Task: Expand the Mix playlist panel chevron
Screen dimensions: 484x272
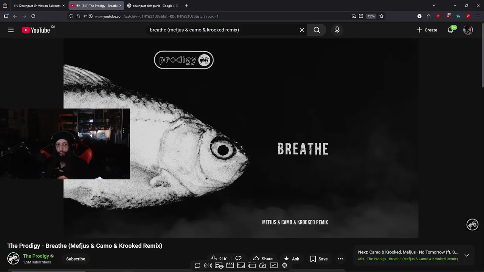Action: coord(467,255)
